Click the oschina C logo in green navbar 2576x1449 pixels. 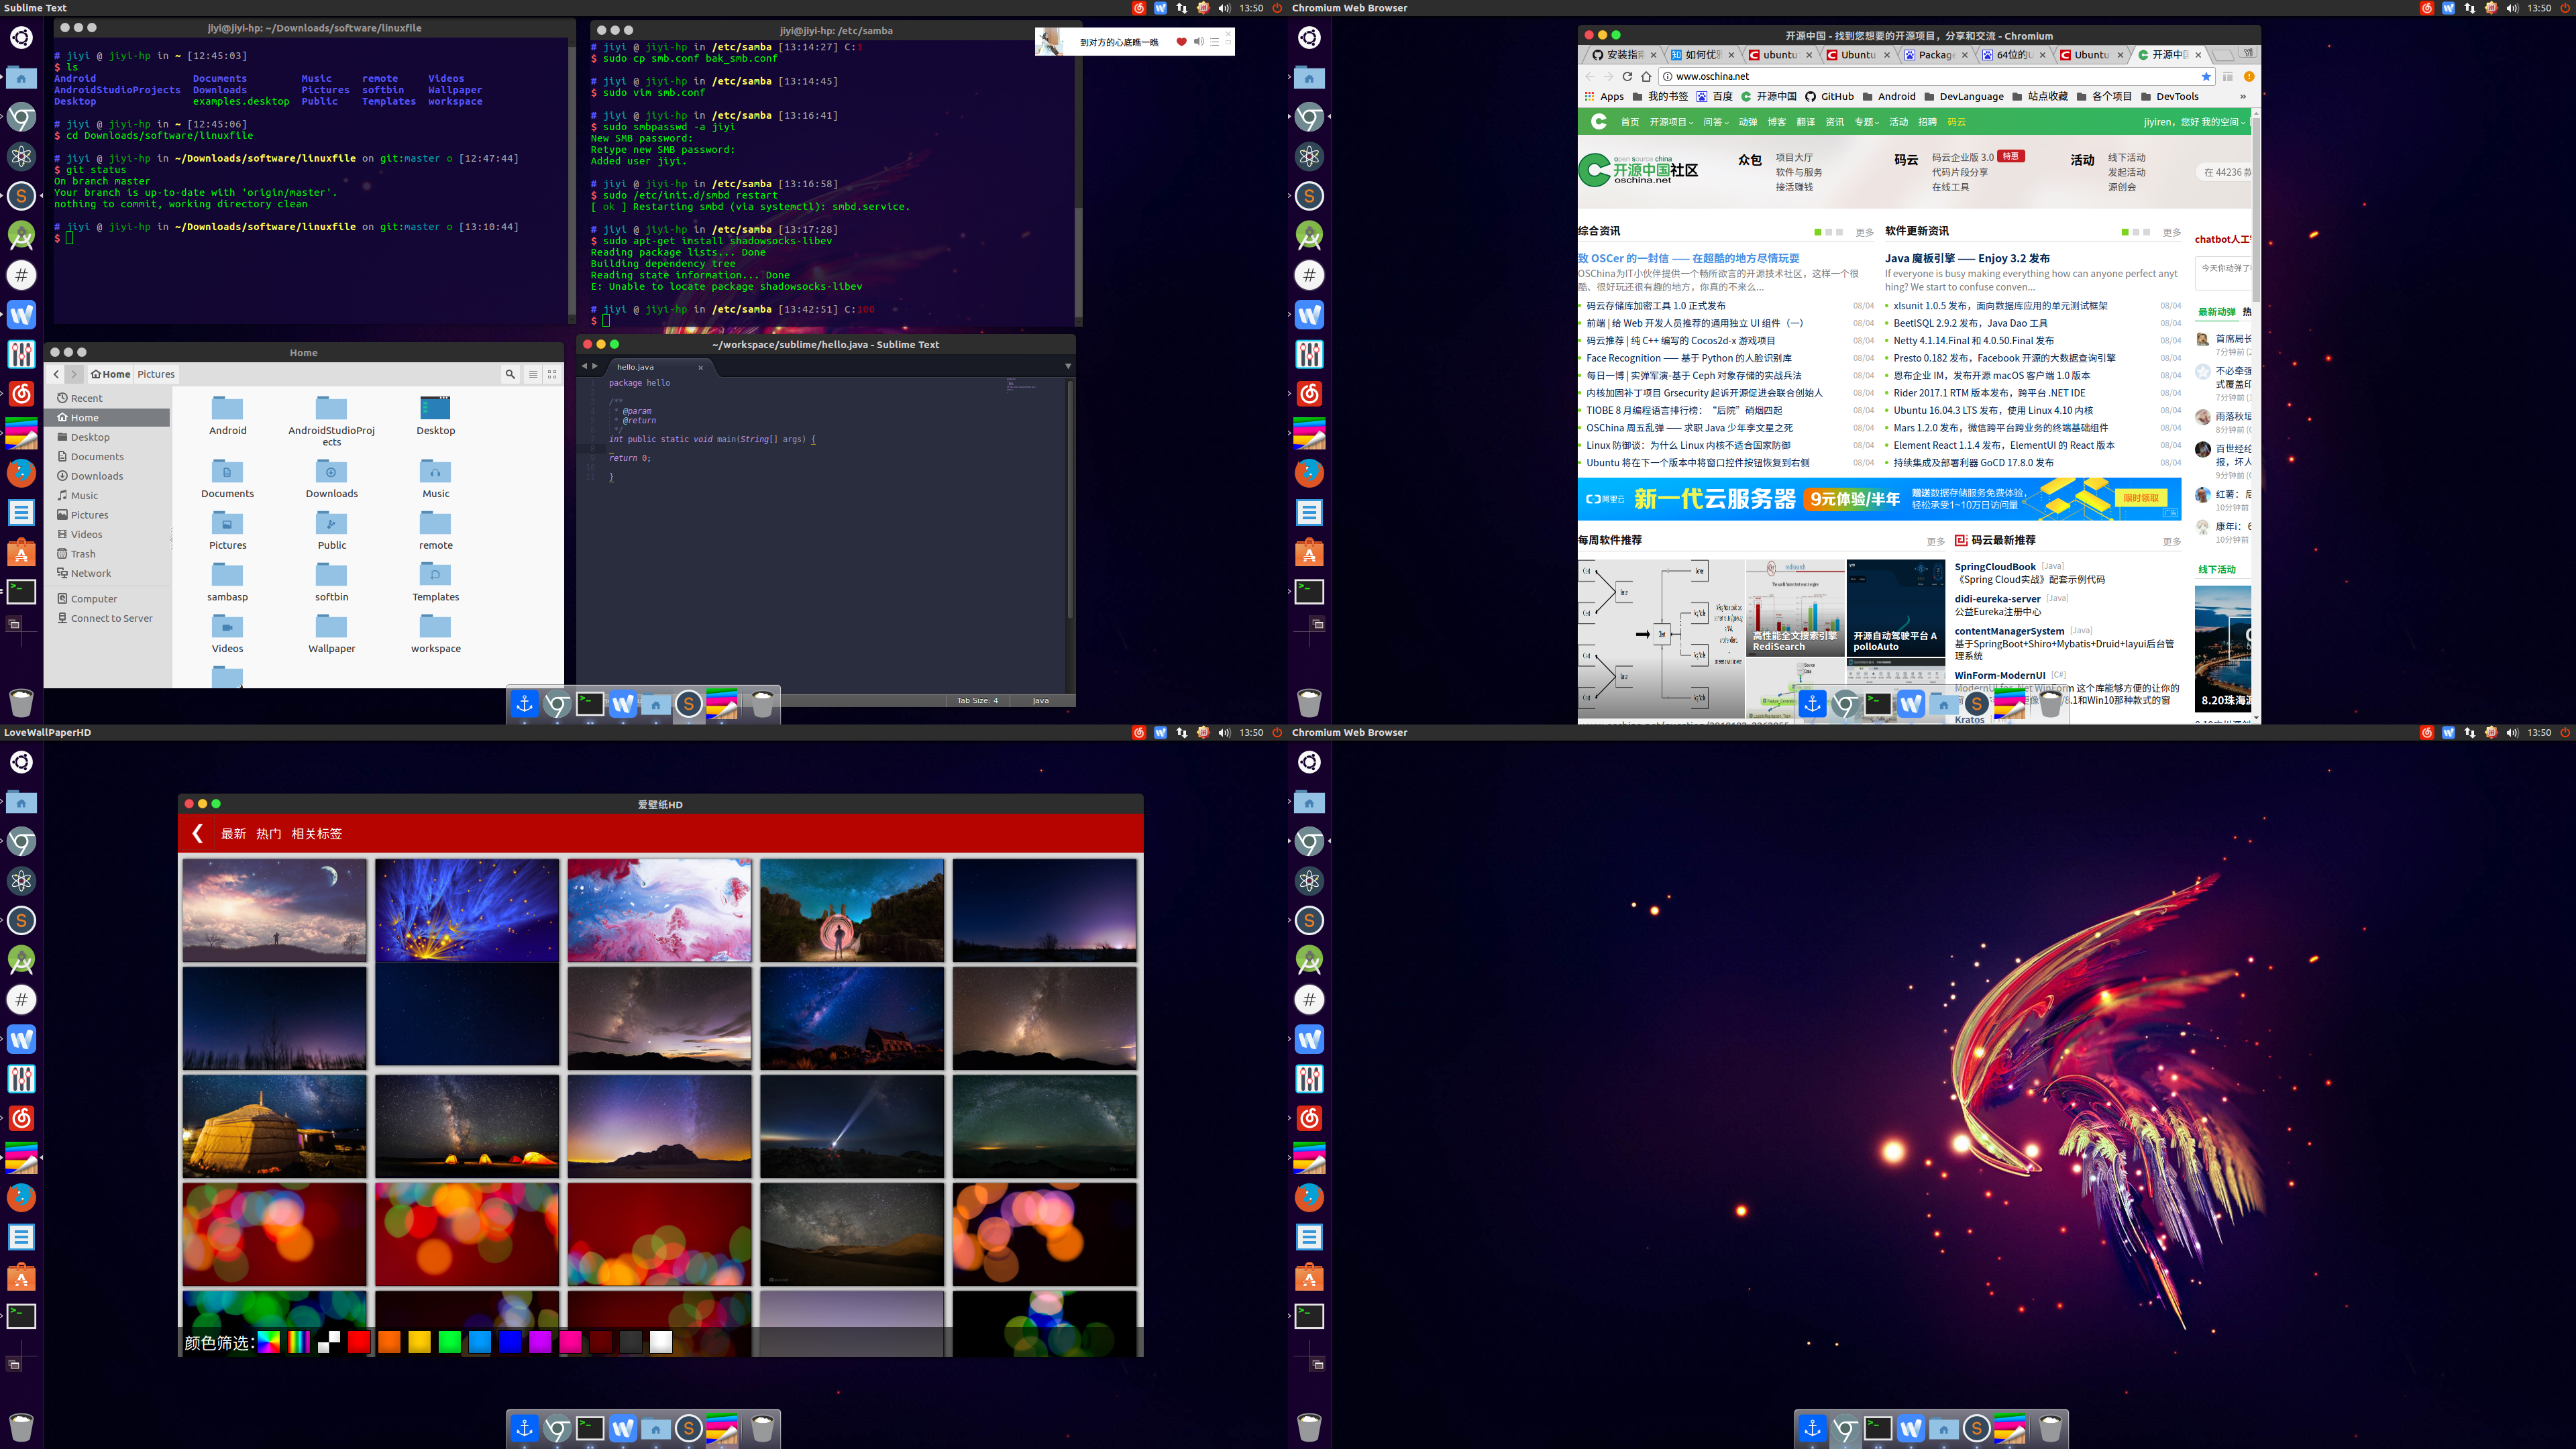[x=1599, y=122]
